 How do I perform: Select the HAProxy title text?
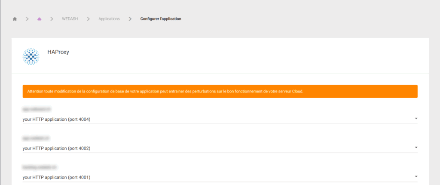tap(58, 52)
